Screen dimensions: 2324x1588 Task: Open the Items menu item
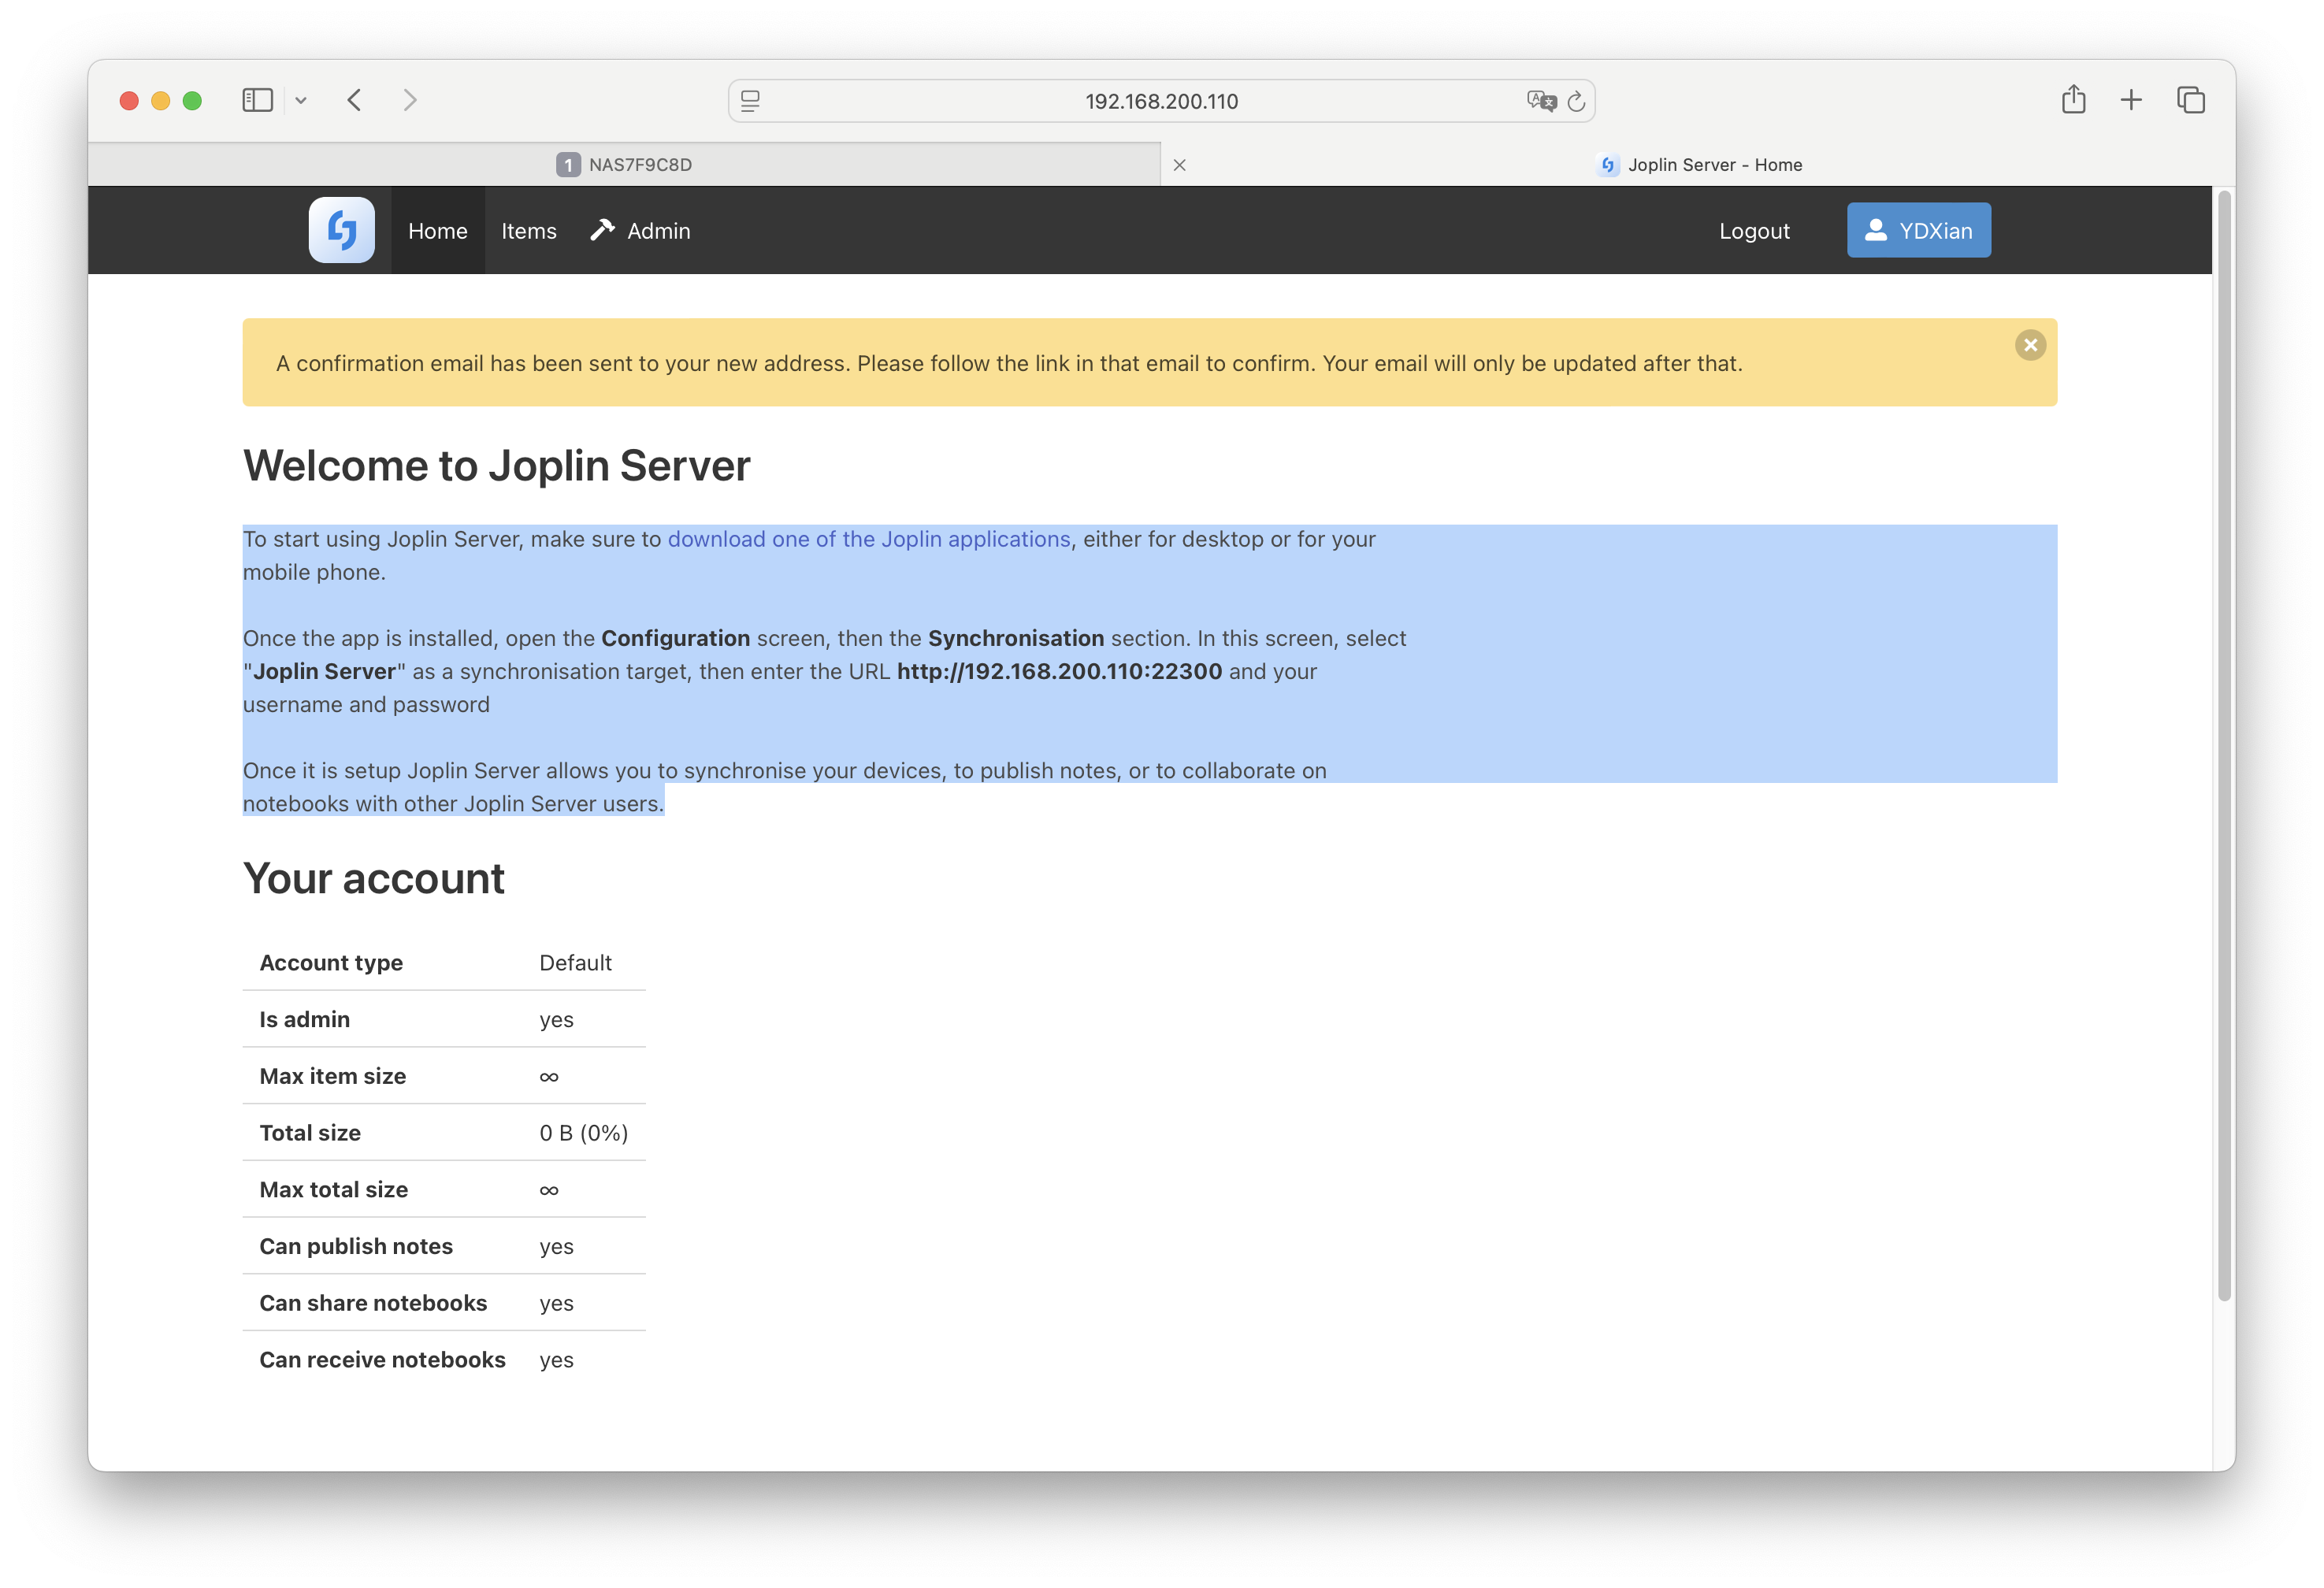tap(528, 231)
